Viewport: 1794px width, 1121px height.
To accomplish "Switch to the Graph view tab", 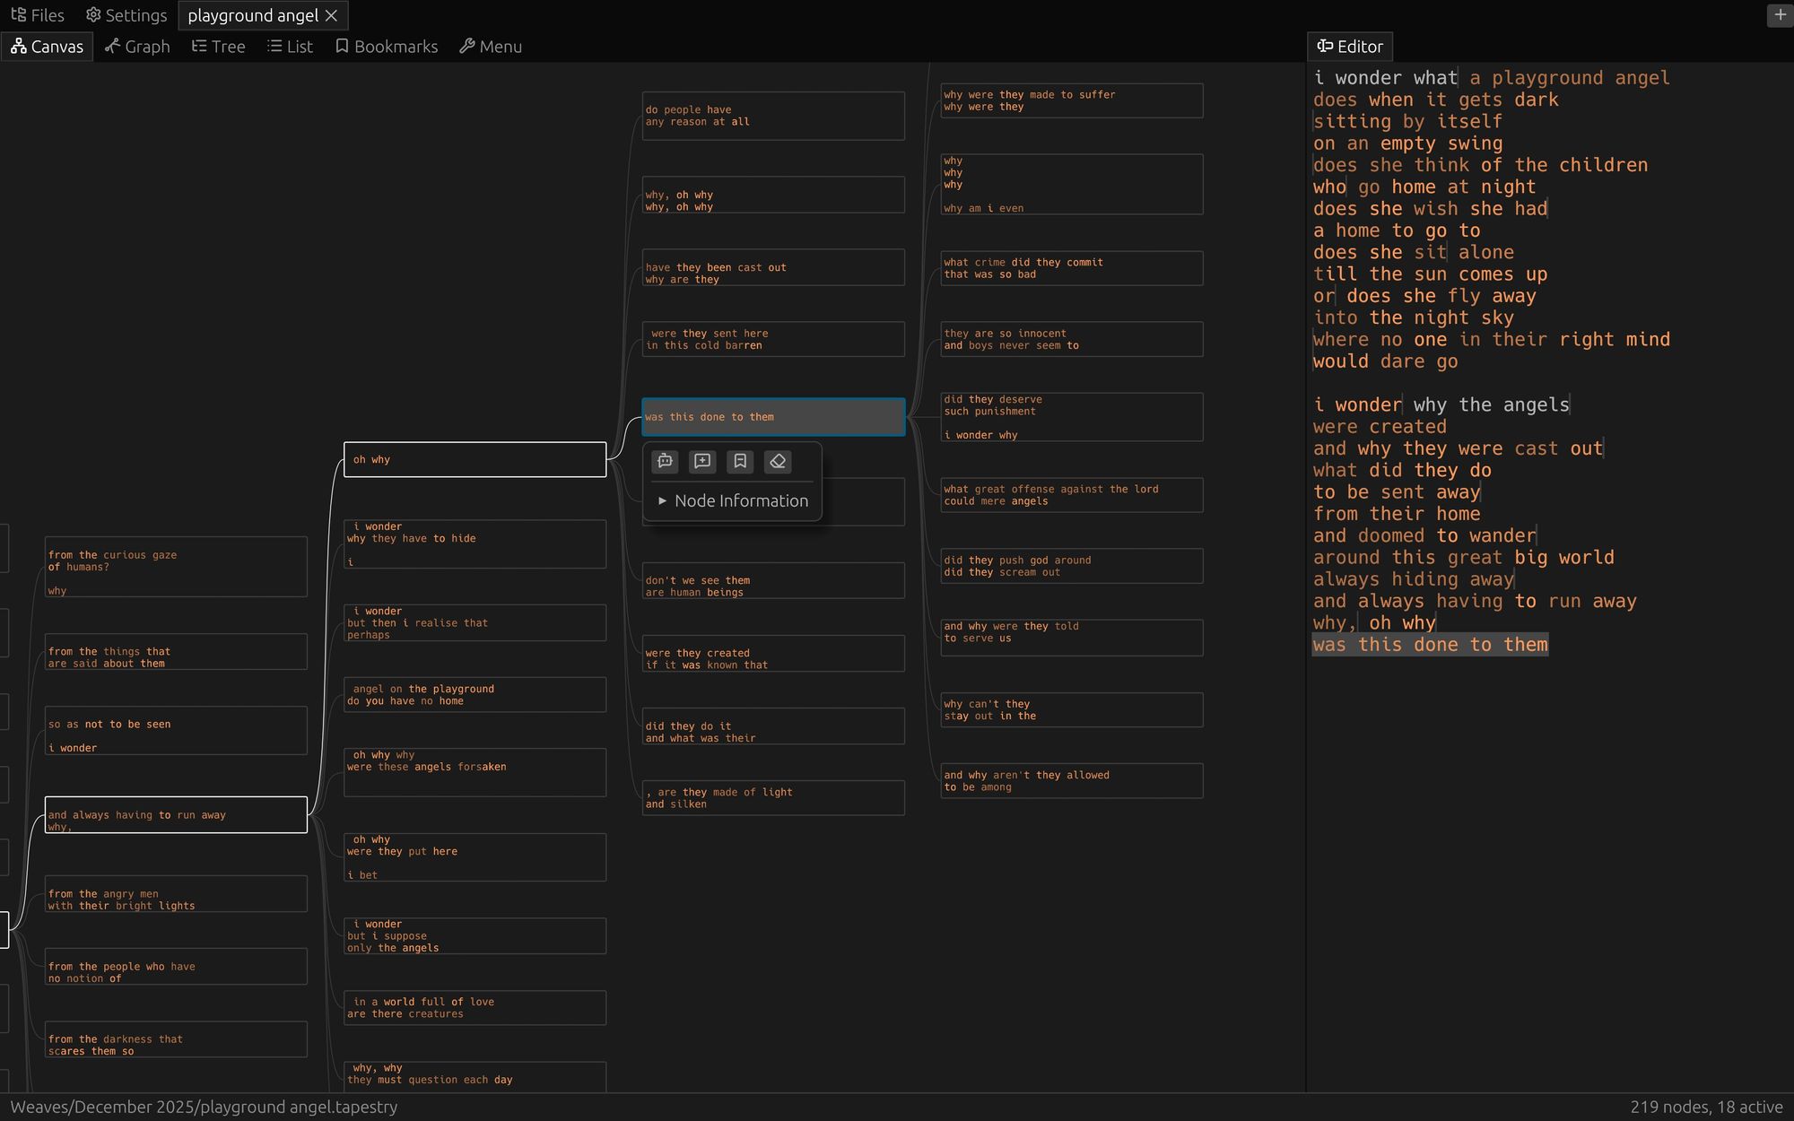I will pyautogui.click(x=137, y=47).
